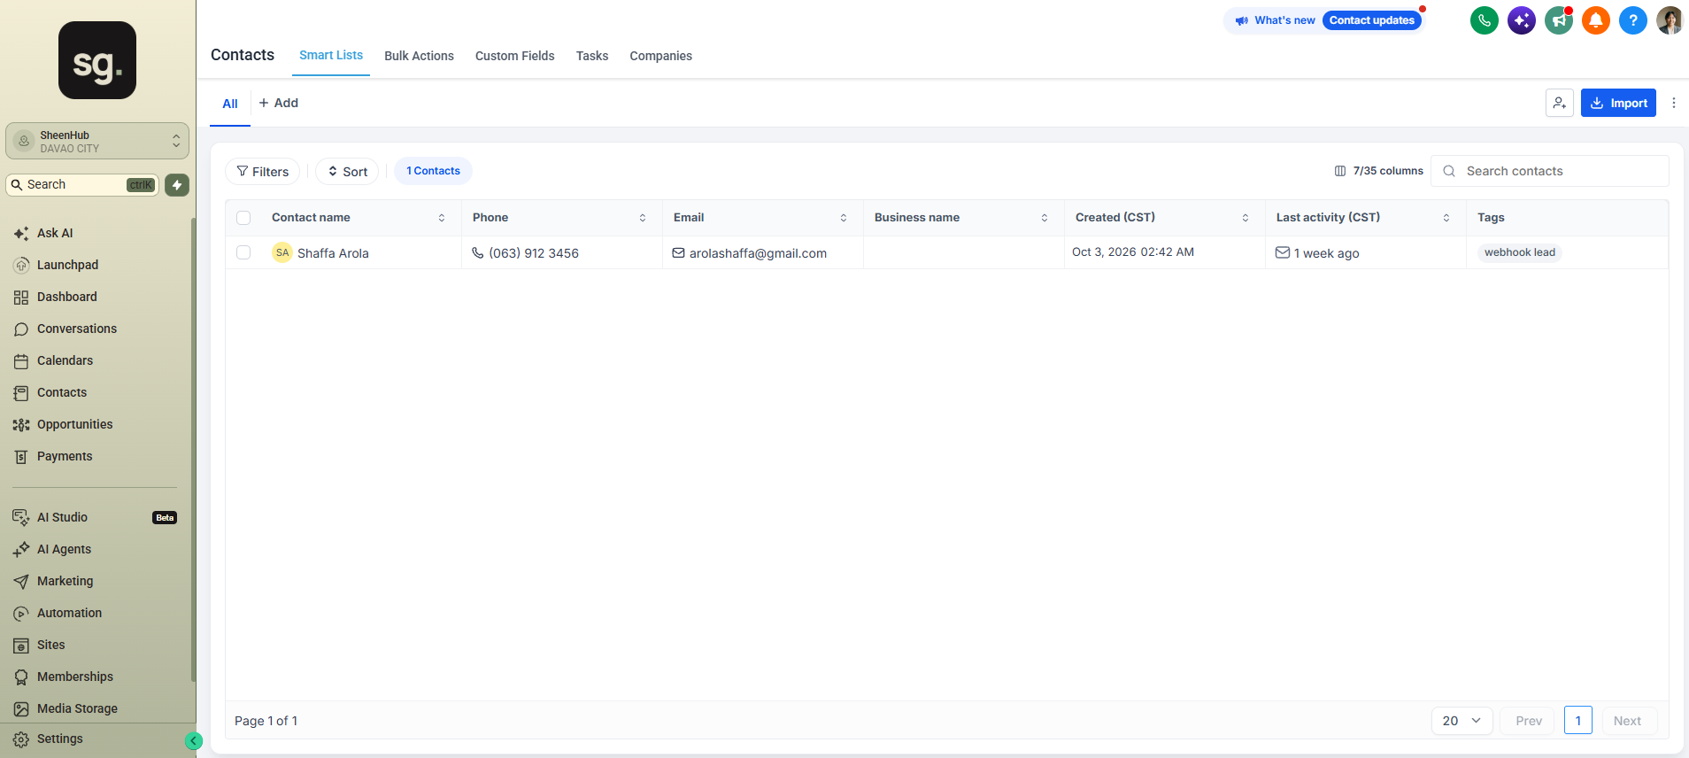Tick the checkbox for Shaffa Arola
Image resolution: width=1689 pixels, height=758 pixels.
pyautogui.click(x=243, y=252)
